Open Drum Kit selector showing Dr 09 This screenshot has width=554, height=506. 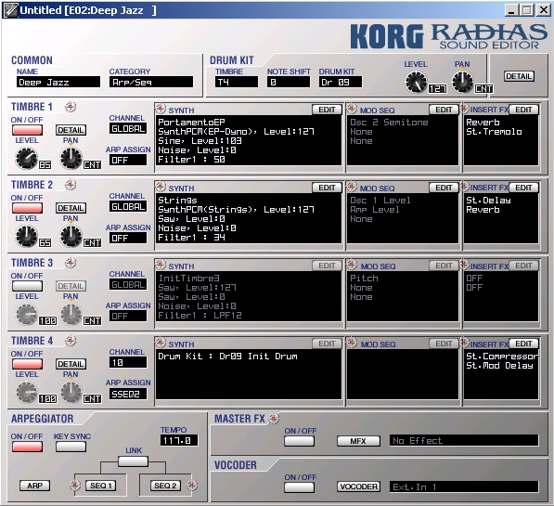(341, 82)
